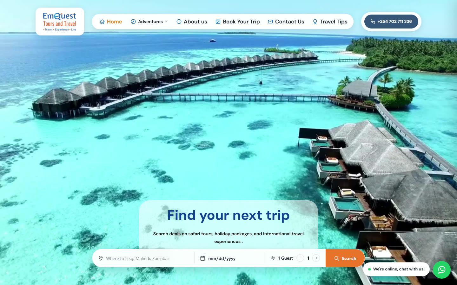Click the location pin icon in the search bar
Image resolution: width=457 pixels, height=285 pixels.
(x=101, y=258)
